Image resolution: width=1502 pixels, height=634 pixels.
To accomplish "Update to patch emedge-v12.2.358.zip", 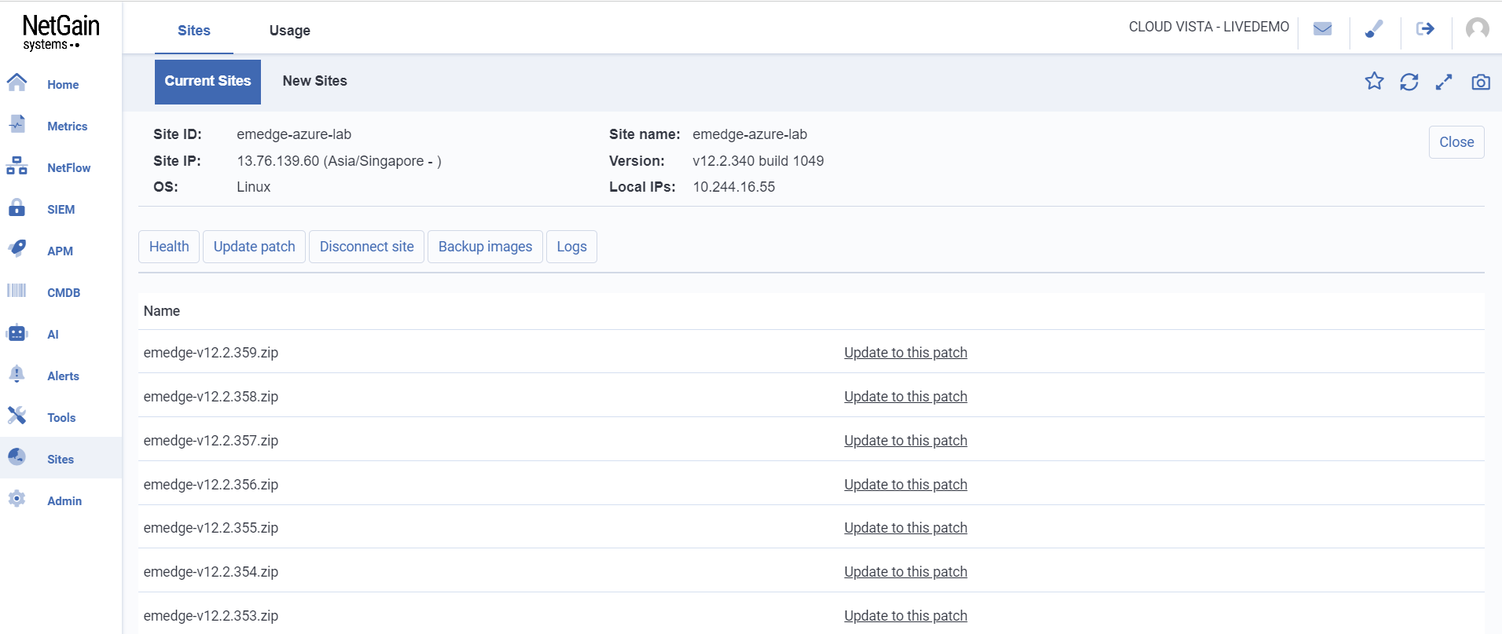I will [x=905, y=397].
